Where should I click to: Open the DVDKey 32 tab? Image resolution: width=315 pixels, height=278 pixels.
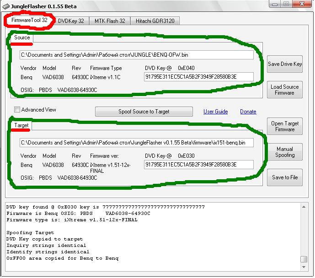click(x=71, y=21)
